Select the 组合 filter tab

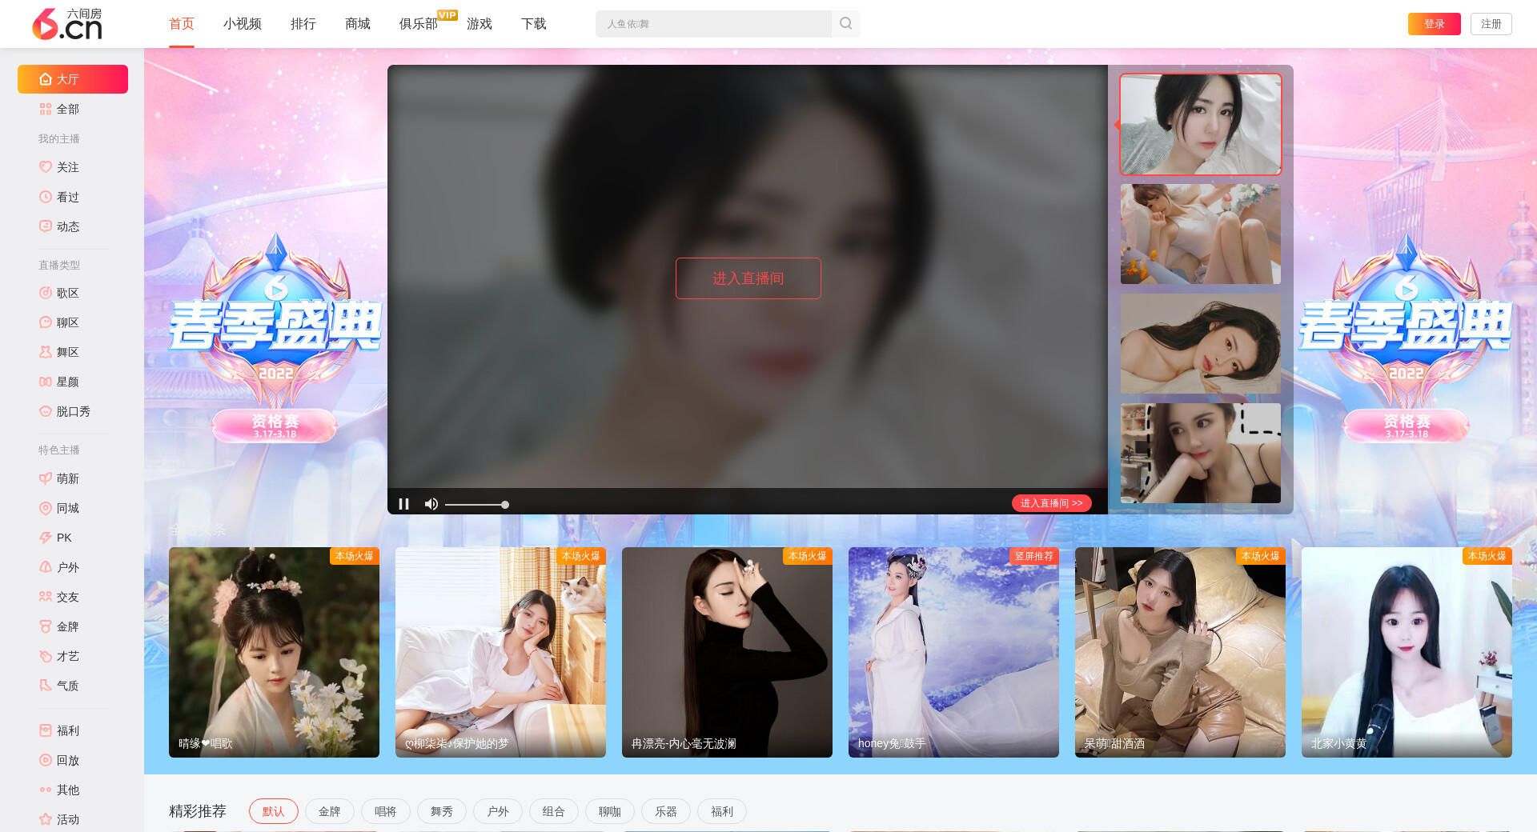point(554,811)
